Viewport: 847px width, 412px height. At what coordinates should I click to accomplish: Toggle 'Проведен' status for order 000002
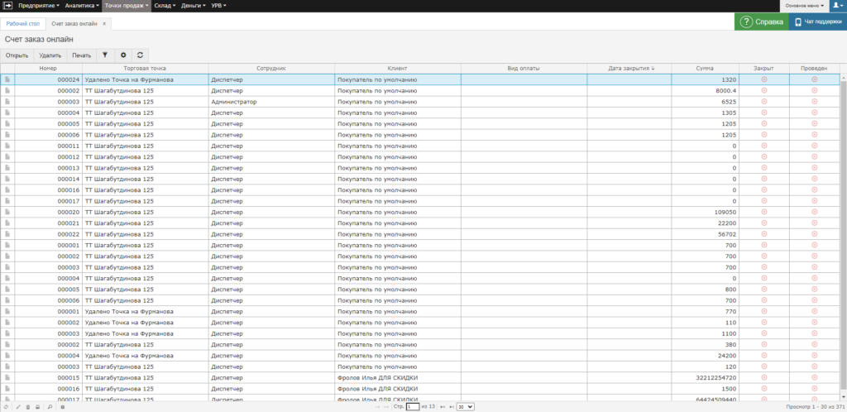814,90
